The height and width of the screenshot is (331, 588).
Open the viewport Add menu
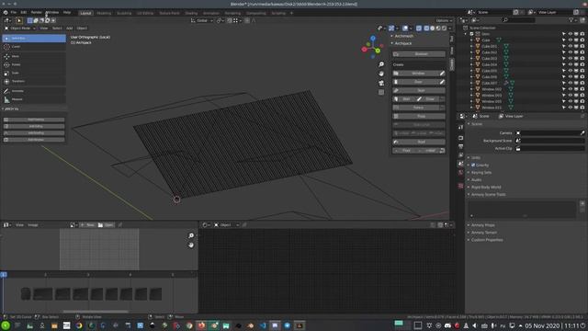click(70, 29)
